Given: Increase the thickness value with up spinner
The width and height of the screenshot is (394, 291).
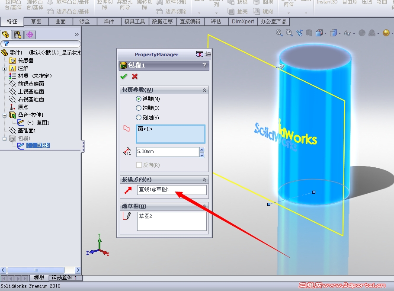Looking at the screenshot, I should pos(202,150).
